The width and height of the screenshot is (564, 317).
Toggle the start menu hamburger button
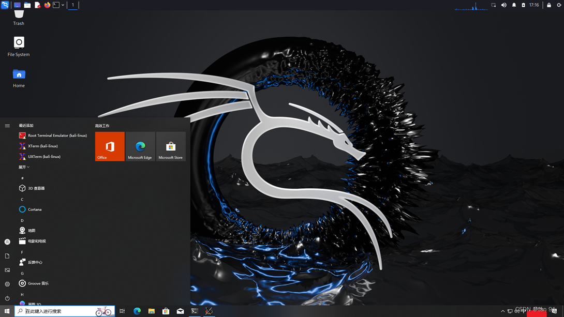pyautogui.click(x=7, y=126)
